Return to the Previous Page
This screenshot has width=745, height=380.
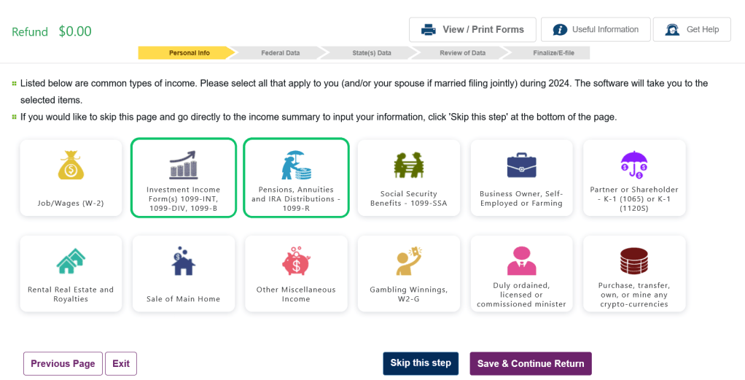[x=63, y=364]
